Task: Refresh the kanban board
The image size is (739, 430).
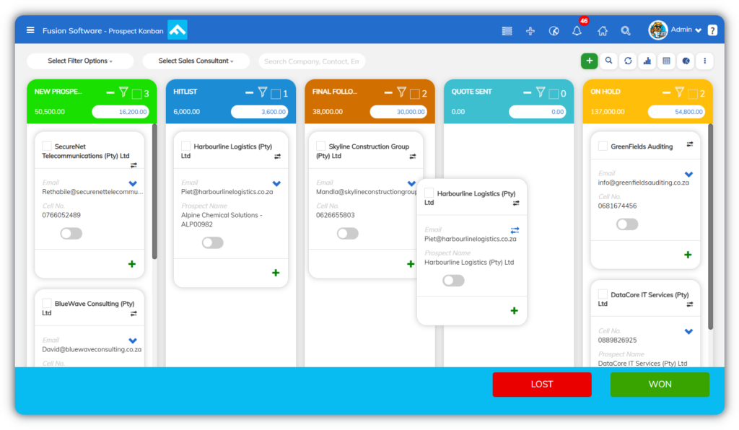Action: pos(628,61)
